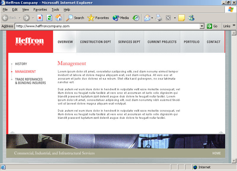
Task: Expand the address bar dropdown
Action: tap(202, 26)
